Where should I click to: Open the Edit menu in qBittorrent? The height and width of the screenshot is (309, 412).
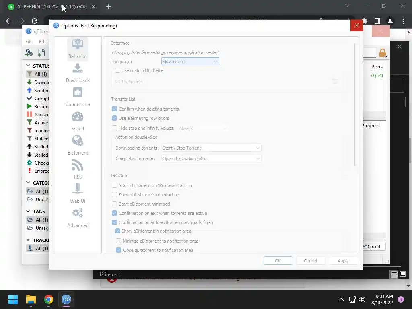[43, 42]
